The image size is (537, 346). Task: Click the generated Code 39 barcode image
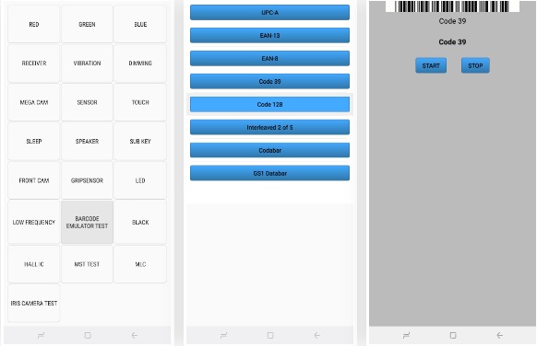(x=452, y=6)
